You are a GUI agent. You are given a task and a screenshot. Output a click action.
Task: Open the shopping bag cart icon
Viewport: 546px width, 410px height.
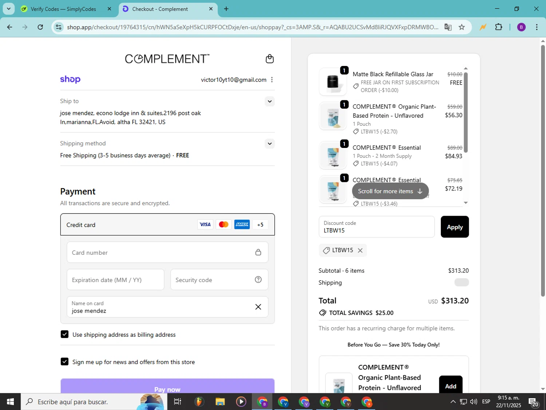(269, 59)
